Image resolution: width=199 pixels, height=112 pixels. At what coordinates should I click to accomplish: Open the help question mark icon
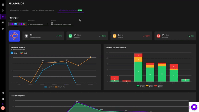point(3,93)
